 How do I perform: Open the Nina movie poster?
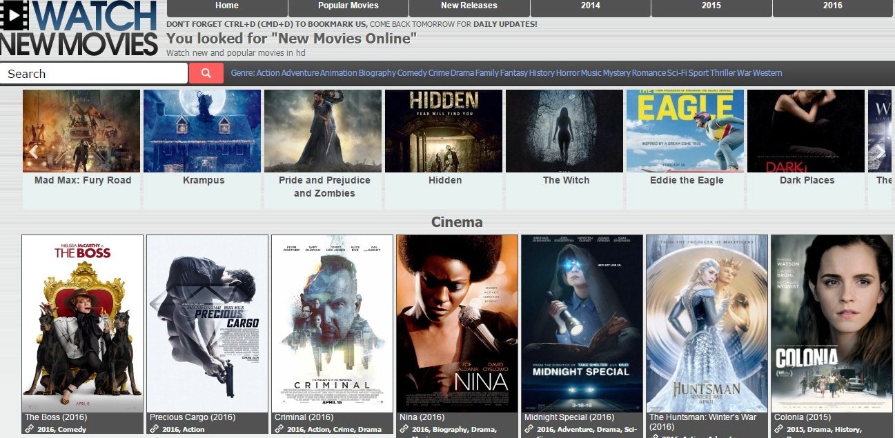[458, 323]
